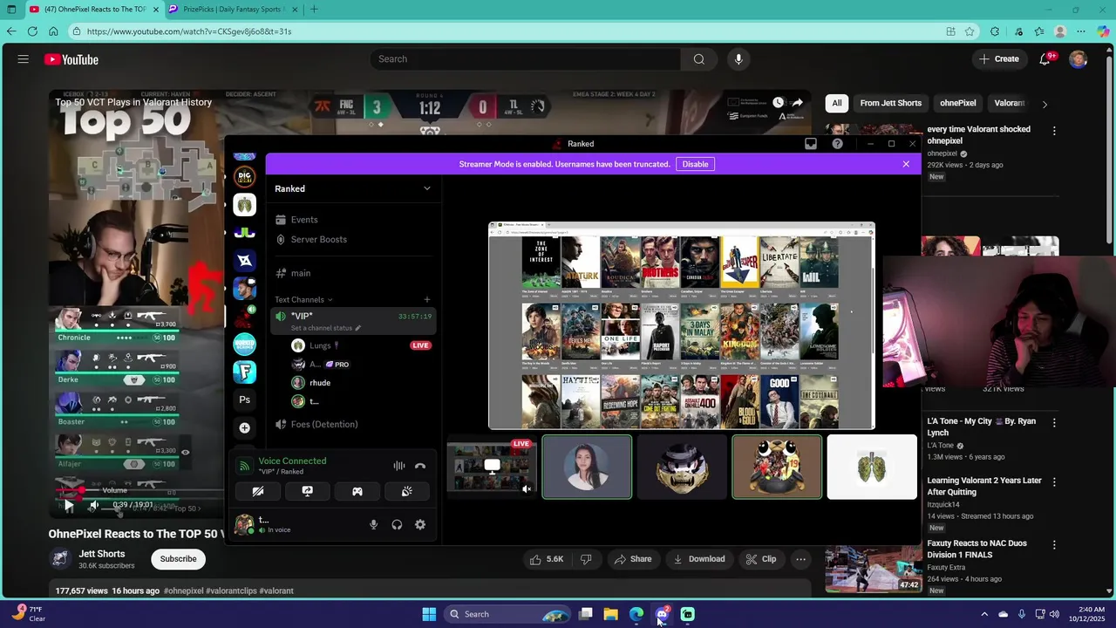Select the live stream thumbnail tile
Screen dimensions: 1116x628
(491, 468)
